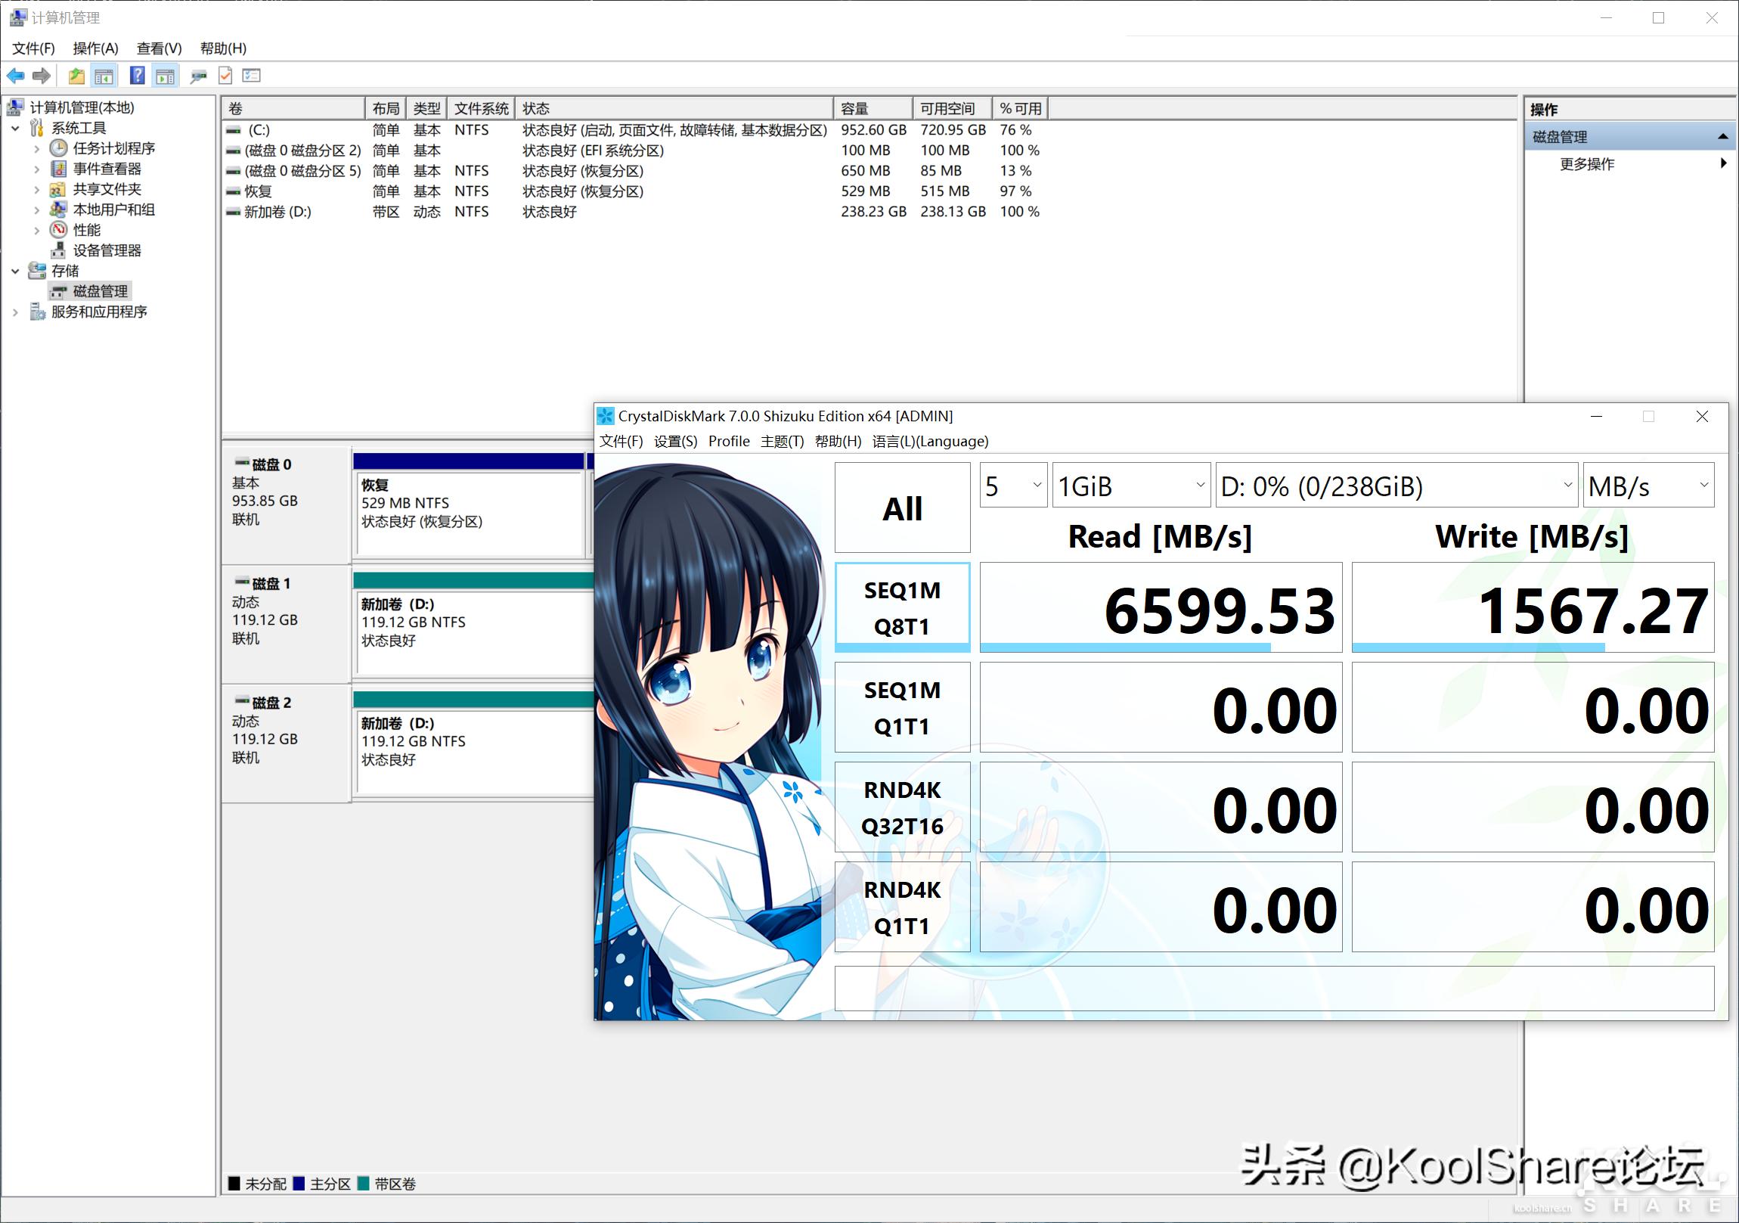Click the show/hide console tree icon
This screenshot has width=1739, height=1223.
104,75
